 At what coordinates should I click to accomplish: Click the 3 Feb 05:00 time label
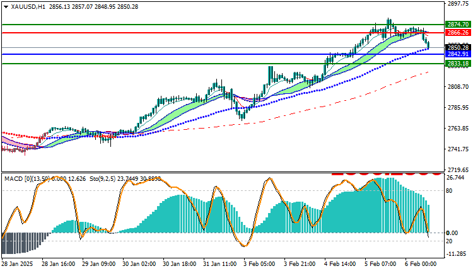pyautogui.click(x=259, y=264)
